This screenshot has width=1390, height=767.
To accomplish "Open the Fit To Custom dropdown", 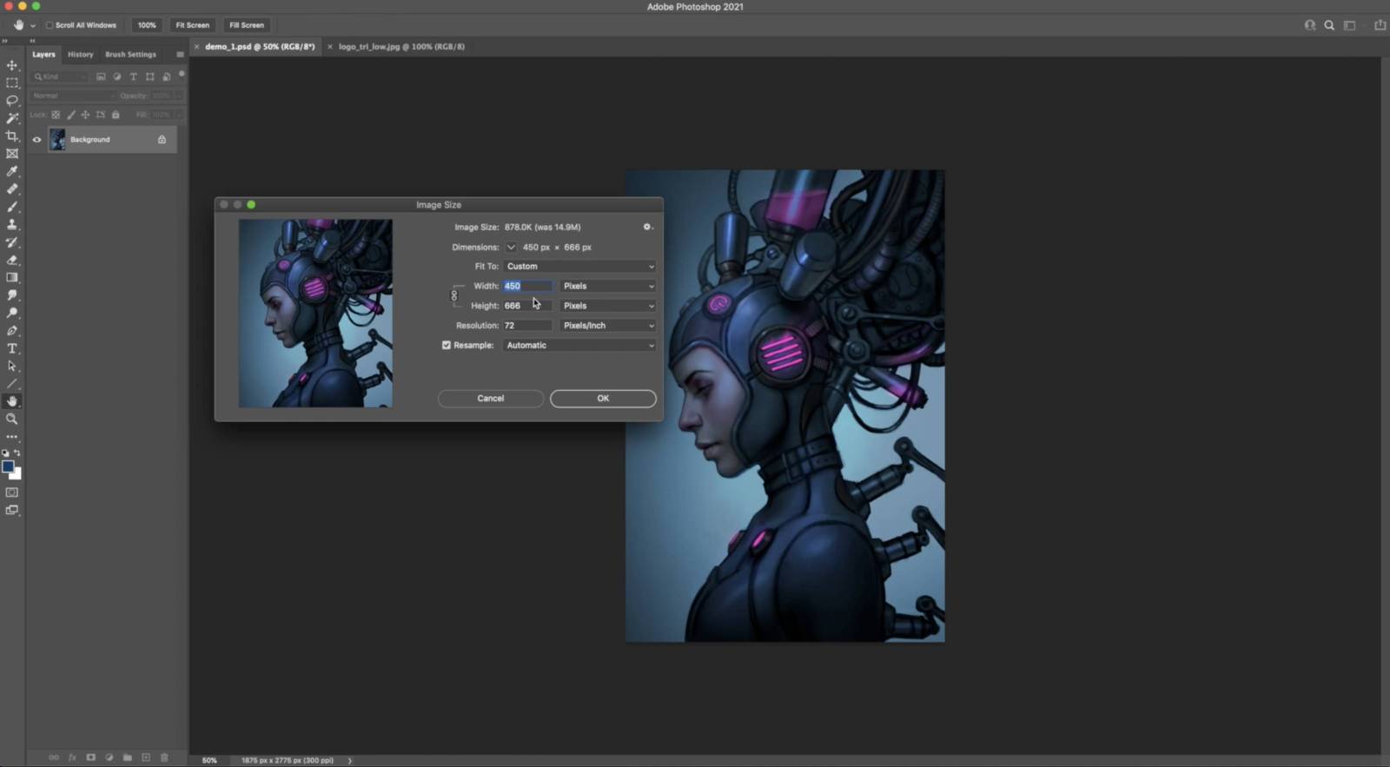I will (x=579, y=267).
